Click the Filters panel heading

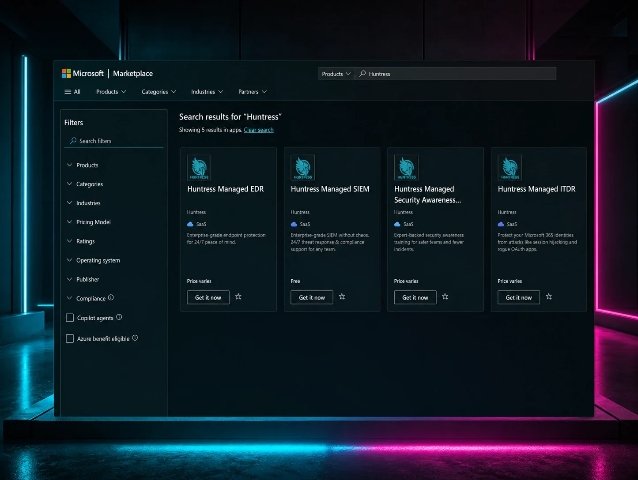pyautogui.click(x=74, y=123)
